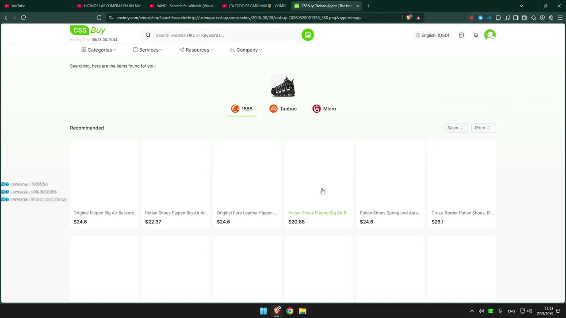Screen dimensions: 566x318
Task: Open Brave Shields lion icon
Action: (409, 18)
